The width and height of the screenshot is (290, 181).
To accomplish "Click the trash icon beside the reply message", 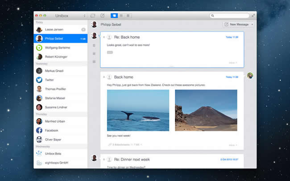I will (x=94, y=45).
